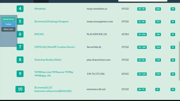Open the EPICMC server link
The width and height of the screenshot is (180, 101).
pyautogui.click(x=39, y=34)
